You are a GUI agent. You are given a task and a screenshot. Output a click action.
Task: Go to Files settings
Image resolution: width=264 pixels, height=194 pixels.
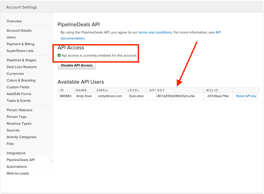pos(10,144)
